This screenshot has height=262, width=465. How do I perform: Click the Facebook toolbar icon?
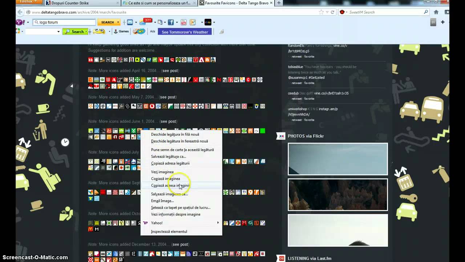click(x=171, y=22)
